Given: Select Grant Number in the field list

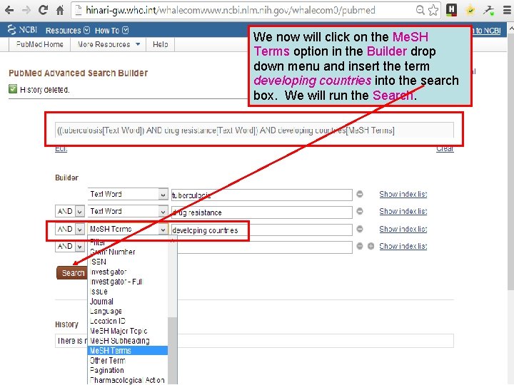Looking at the screenshot, I should point(128,252).
